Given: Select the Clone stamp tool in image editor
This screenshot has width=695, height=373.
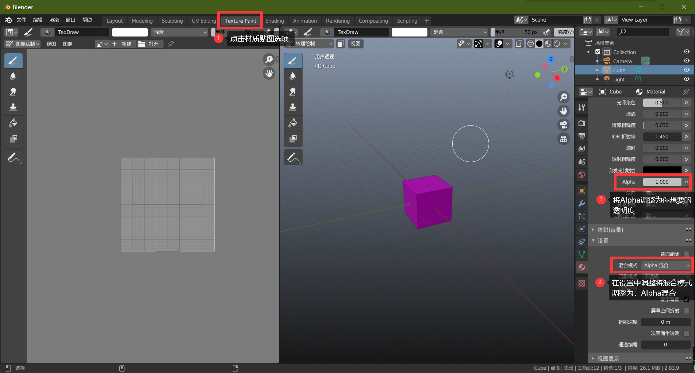Looking at the screenshot, I should pyautogui.click(x=14, y=107).
